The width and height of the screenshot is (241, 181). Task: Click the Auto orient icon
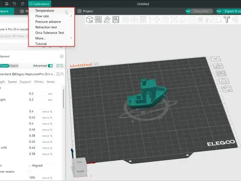pos(107,19)
